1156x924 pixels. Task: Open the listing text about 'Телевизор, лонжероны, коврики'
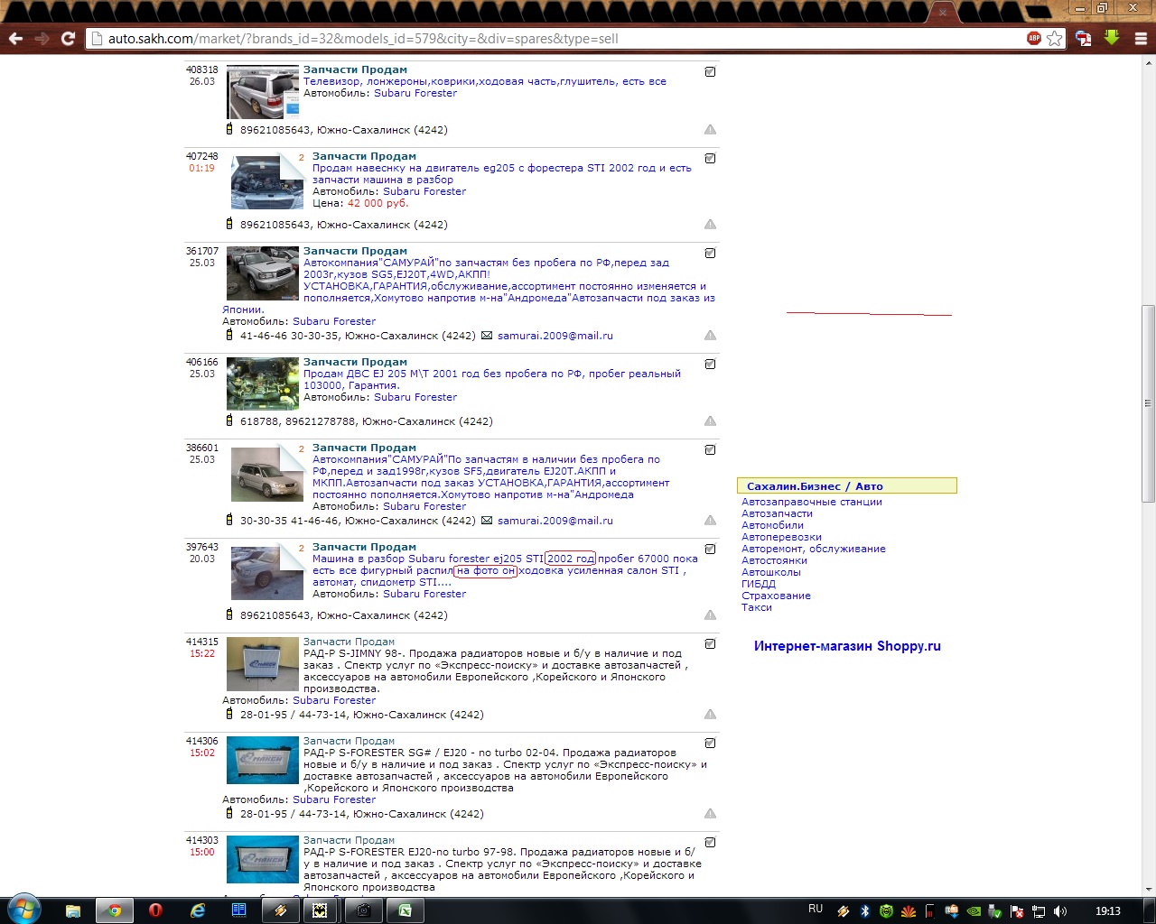484,81
